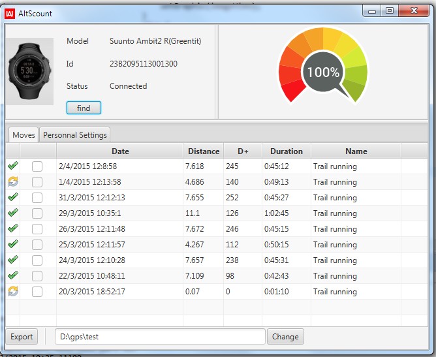Click the green checkmark for 26/3/2015 move
Image resolution: width=436 pixels, height=357 pixels.
[13, 228]
